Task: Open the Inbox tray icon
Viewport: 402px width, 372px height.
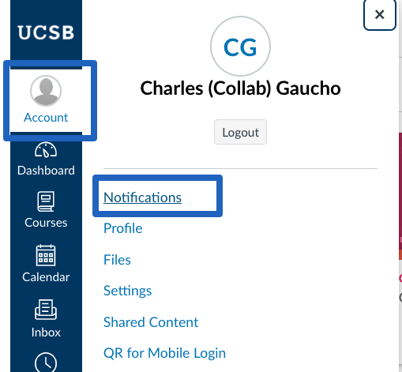Action: click(46, 310)
